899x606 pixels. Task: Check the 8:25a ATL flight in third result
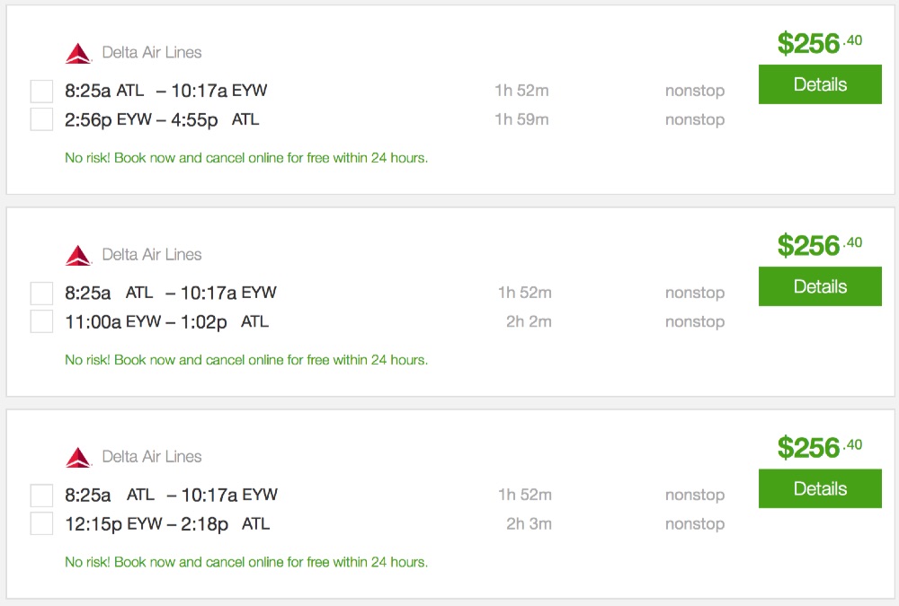[41, 495]
